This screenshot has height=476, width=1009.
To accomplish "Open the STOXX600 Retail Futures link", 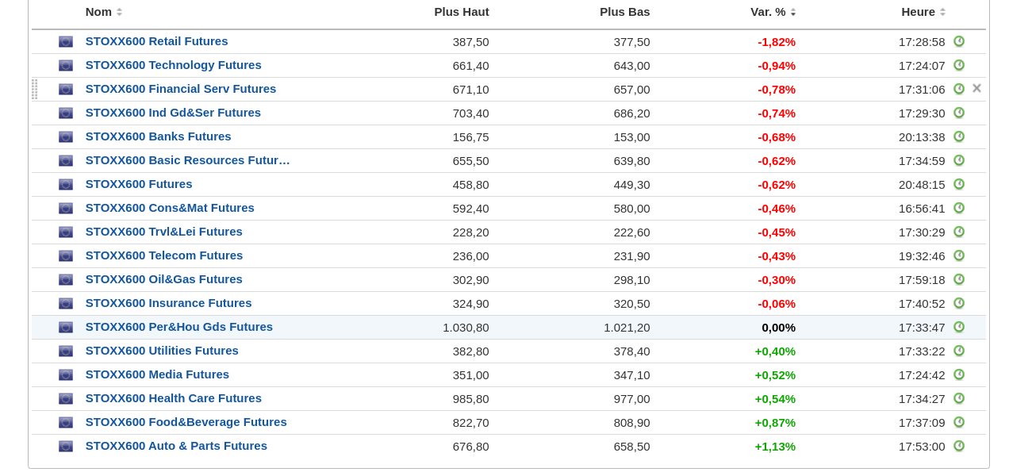I will pos(156,41).
